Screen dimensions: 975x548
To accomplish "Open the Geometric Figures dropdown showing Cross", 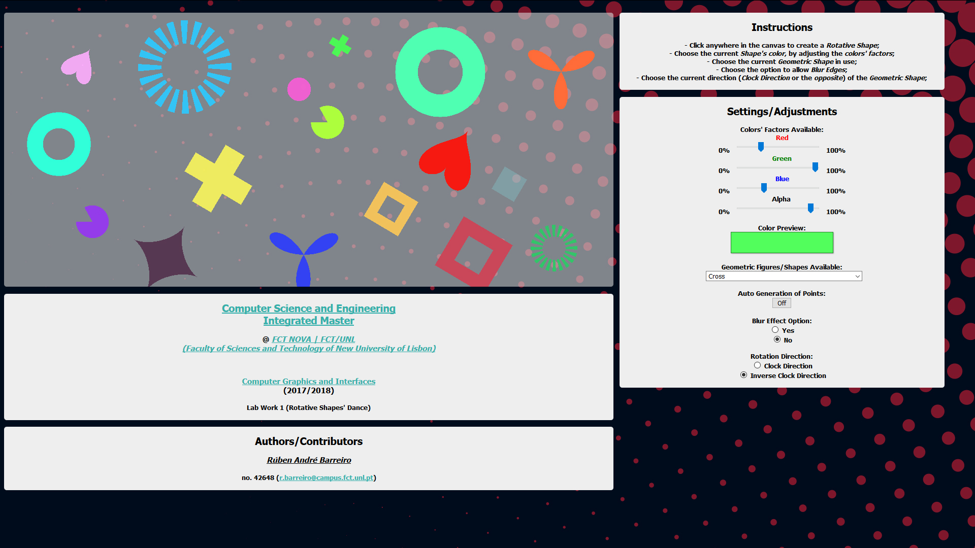I will point(783,276).
